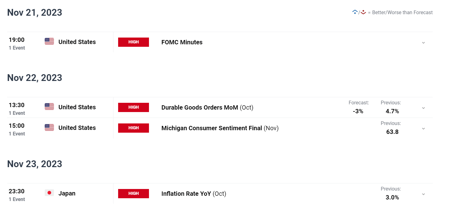The height and width of the screenshot is (205, 454).
Task: Open Durable Goods Orders MoM title
Action: coord(200,107)
